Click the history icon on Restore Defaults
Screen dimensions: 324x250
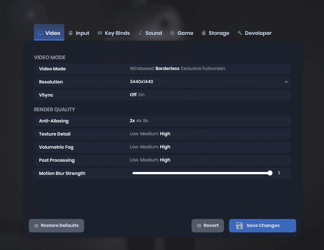point(36,226)
